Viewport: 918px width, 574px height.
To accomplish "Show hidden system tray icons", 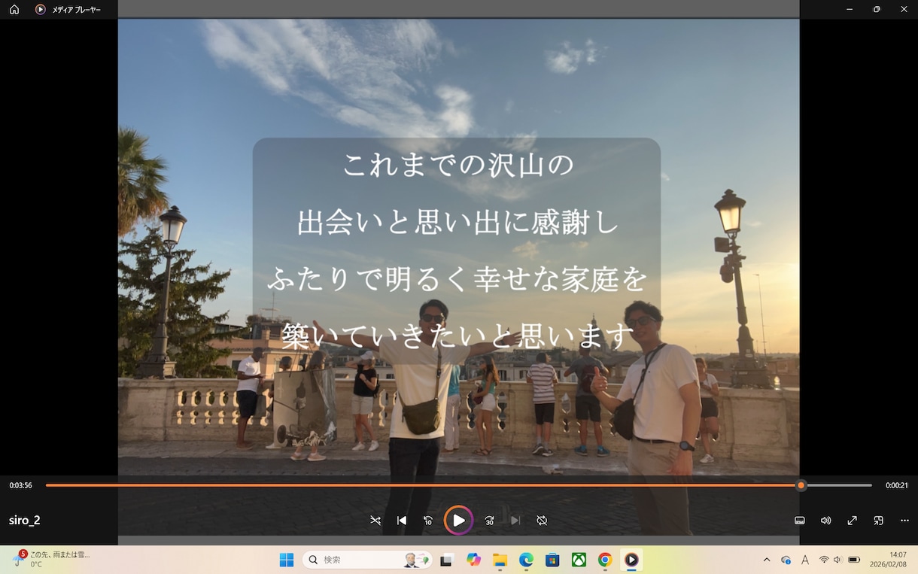I will tap(767, 560).
